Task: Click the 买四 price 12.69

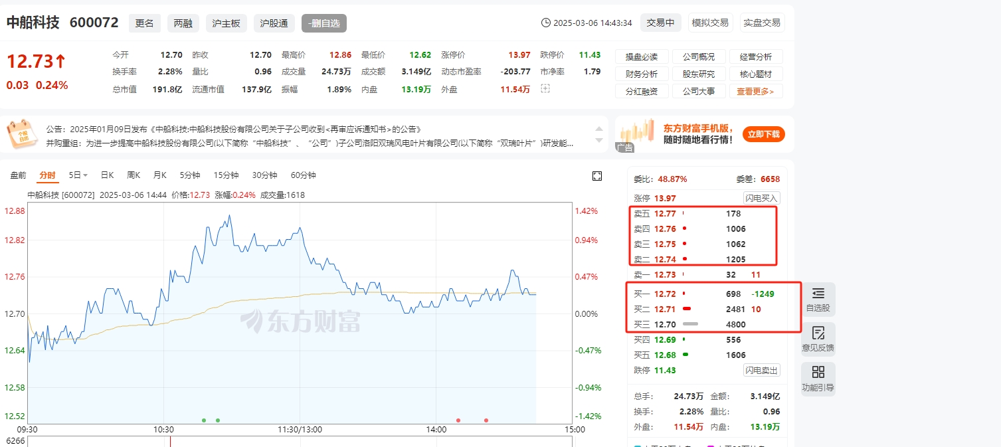Action: tap(665, 340)
